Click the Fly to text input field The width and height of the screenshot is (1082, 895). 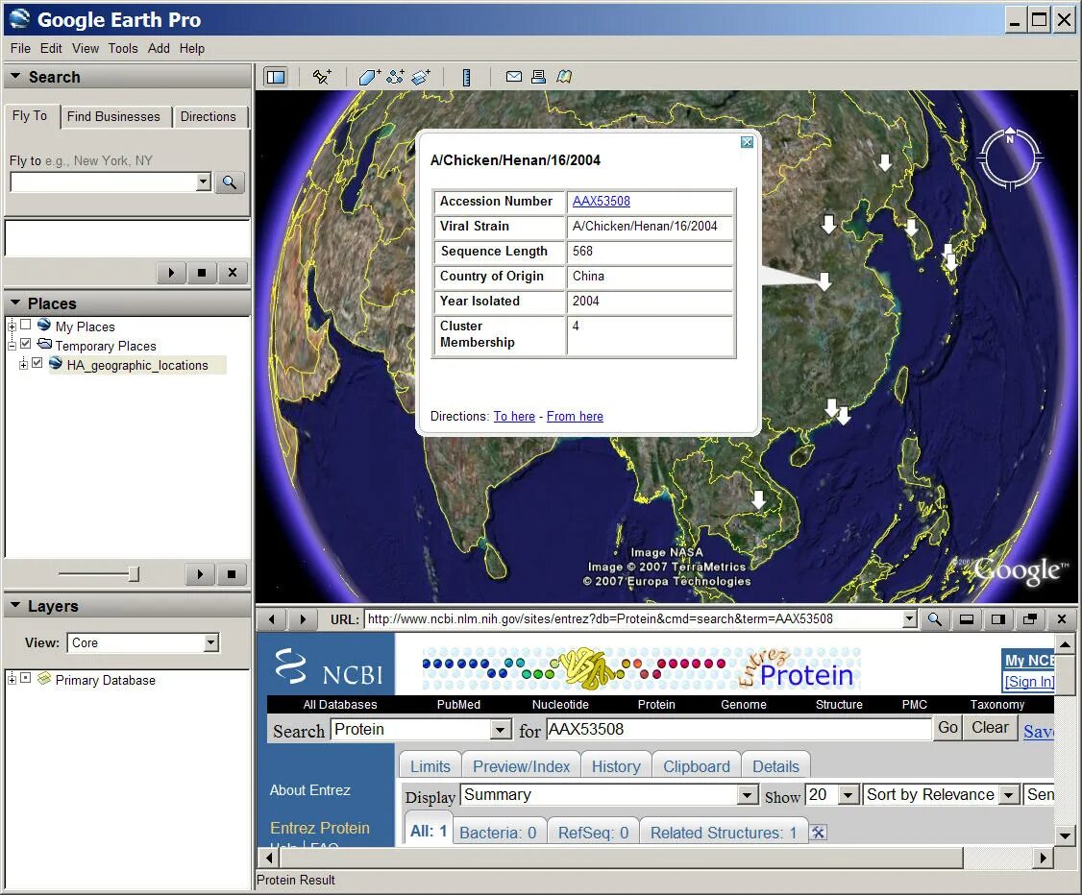point(104,182)
